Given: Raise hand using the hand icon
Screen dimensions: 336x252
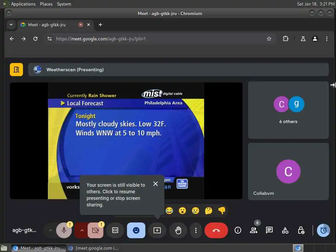Looking at the screenshot, I should (178, 230).
